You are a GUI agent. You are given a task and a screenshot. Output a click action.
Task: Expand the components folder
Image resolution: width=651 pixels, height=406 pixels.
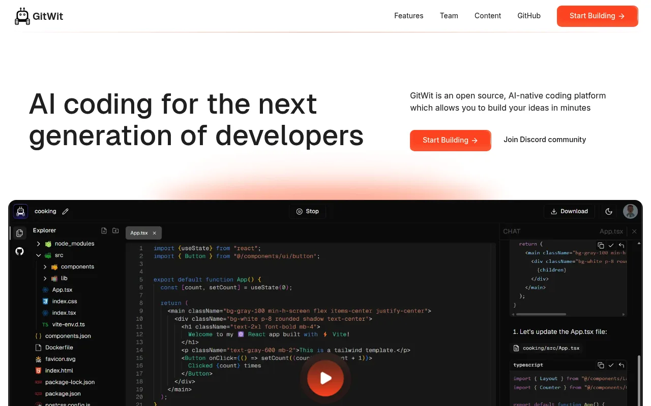coord(45,267)
